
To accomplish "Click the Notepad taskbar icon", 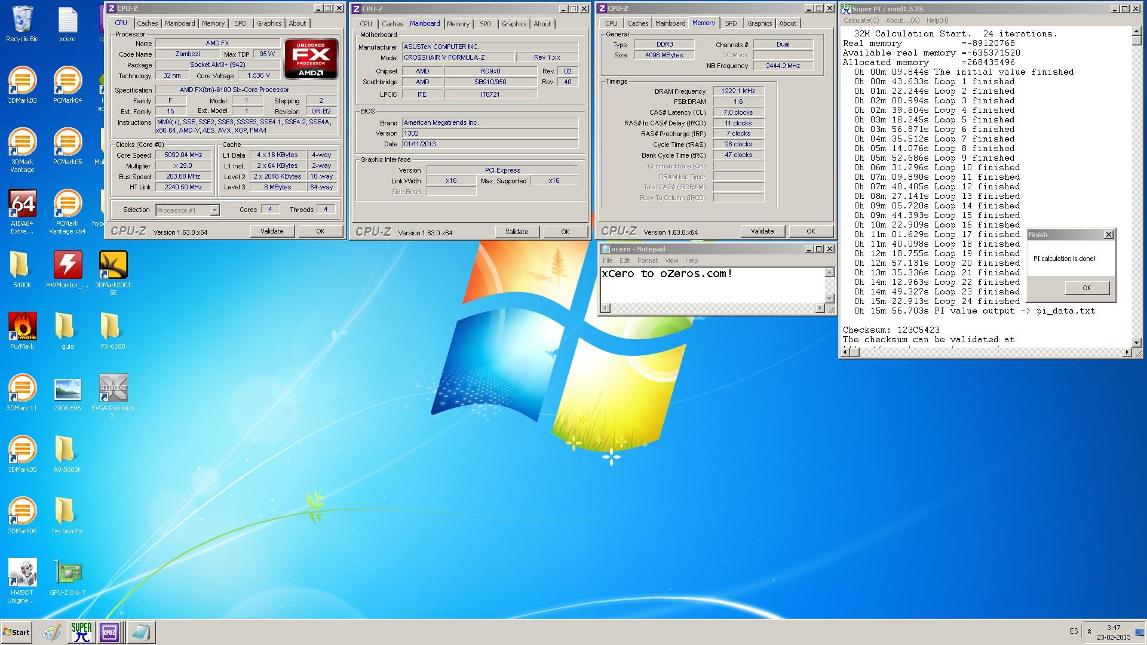I will coord(140,632).
